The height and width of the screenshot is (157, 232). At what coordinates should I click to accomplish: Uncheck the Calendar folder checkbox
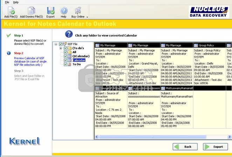click(x=66, y=60)
